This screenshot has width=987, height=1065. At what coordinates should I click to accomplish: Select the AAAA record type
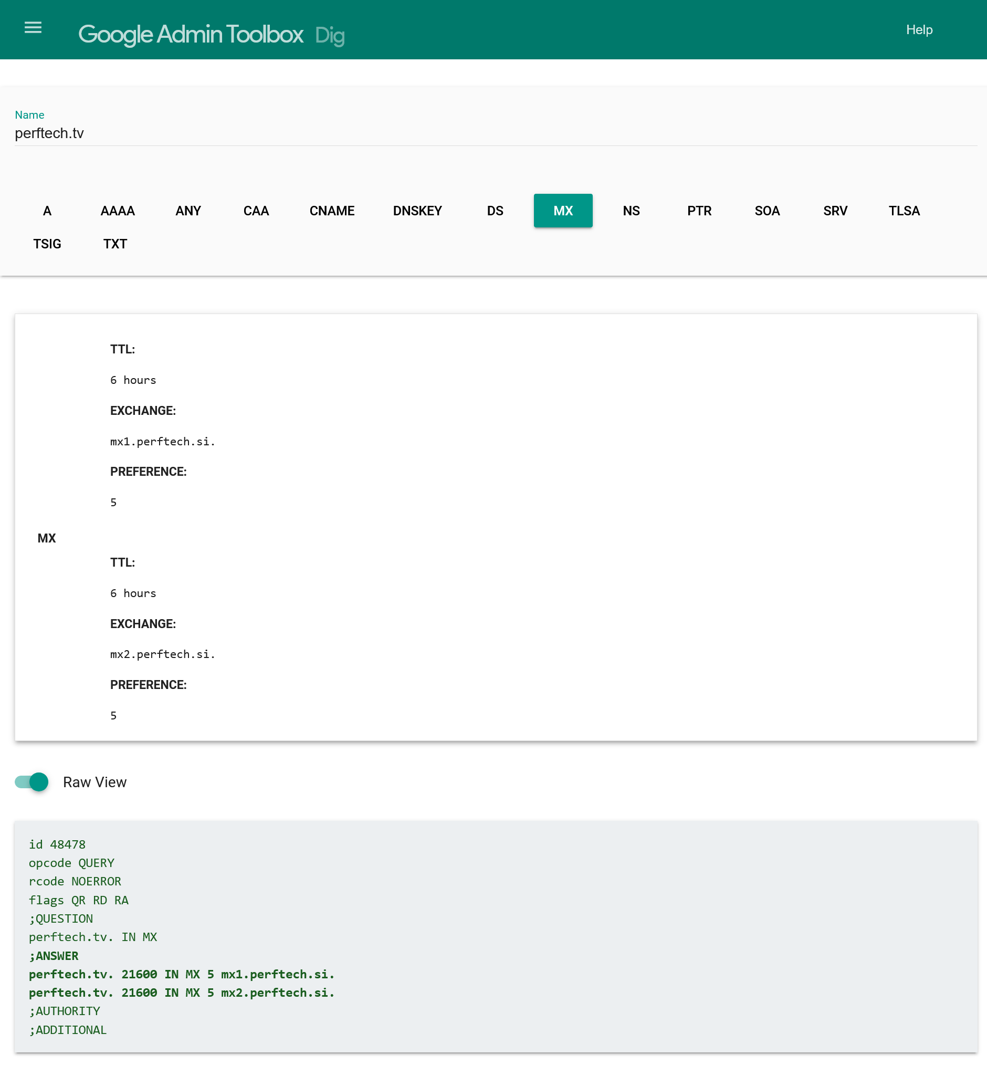click(118, 211)
